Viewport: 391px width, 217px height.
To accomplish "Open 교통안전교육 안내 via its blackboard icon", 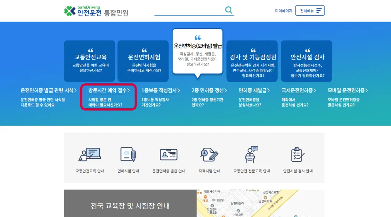I will (90, 154).
